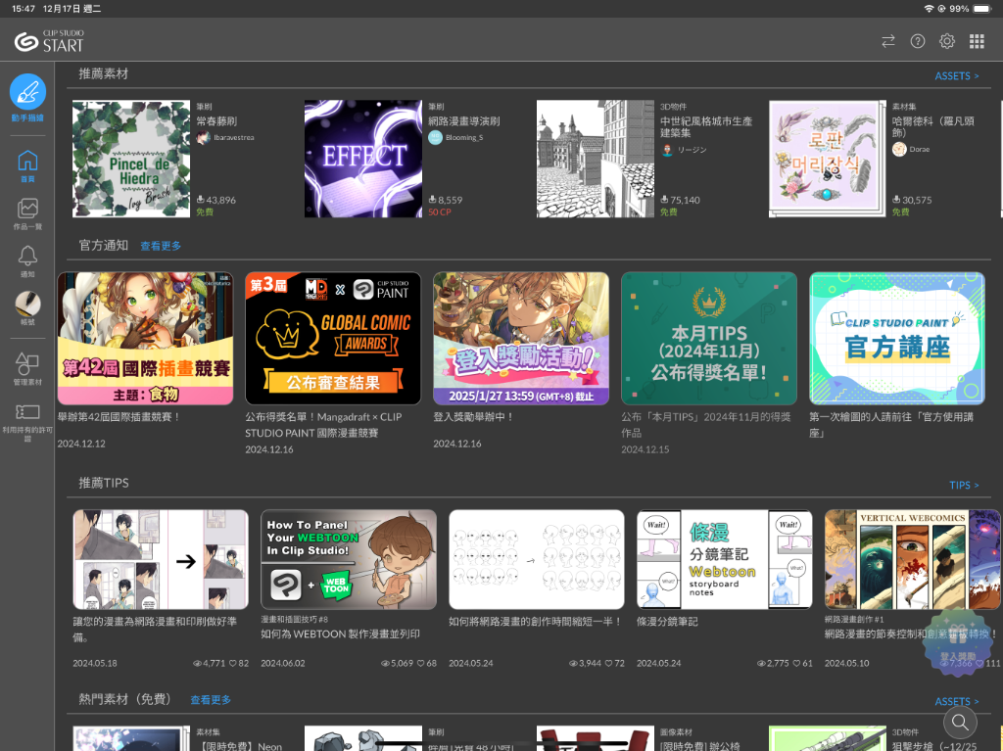Open 本月TIPS 2024年11月 banner
This screenshot has height=751, width=1003.
(709, 339)
